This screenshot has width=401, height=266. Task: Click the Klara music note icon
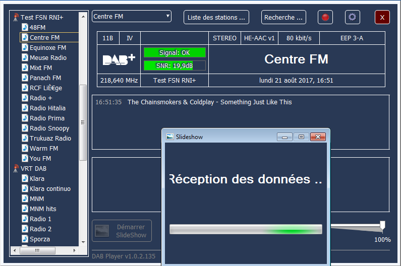tap(25, 179)
